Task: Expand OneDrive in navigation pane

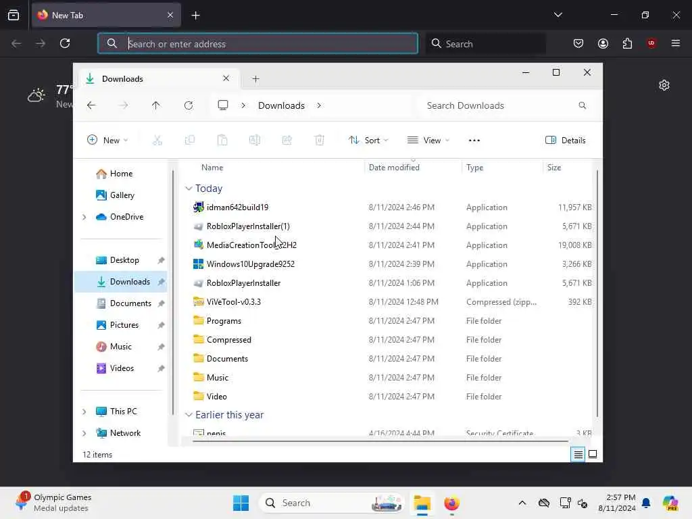Action: pyautogui.click(x=84, y=217)
